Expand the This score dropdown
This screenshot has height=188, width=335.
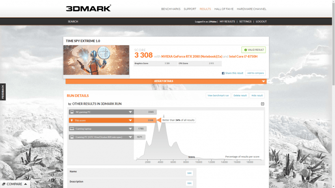[x=130, y=120]
